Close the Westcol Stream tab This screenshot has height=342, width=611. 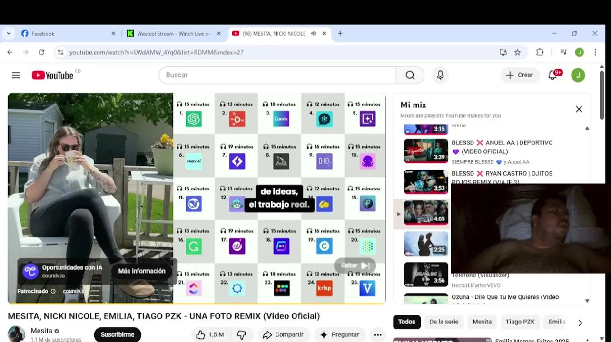point(219,33)
